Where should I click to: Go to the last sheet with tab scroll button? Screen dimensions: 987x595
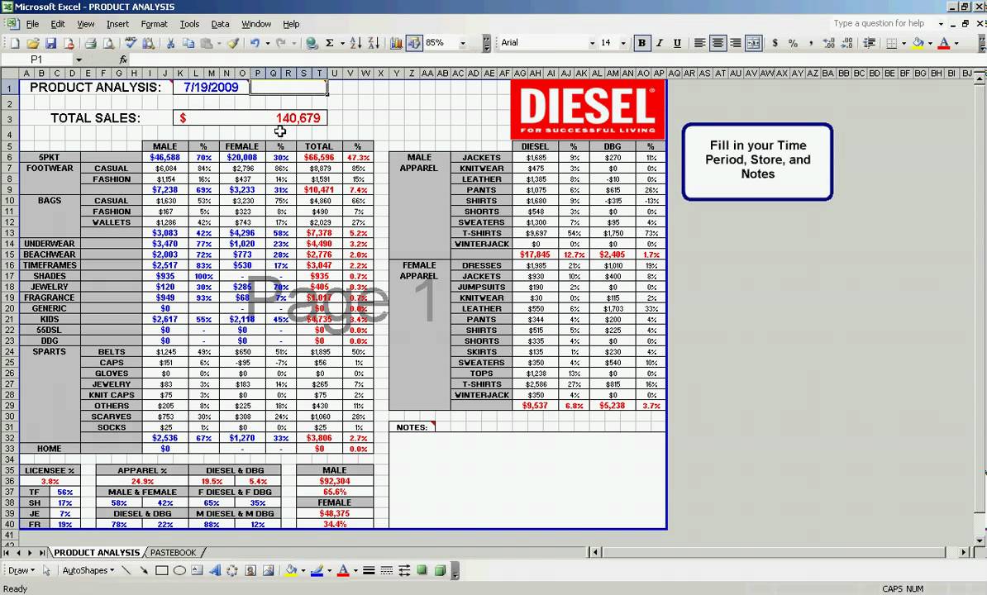(41, 552)
